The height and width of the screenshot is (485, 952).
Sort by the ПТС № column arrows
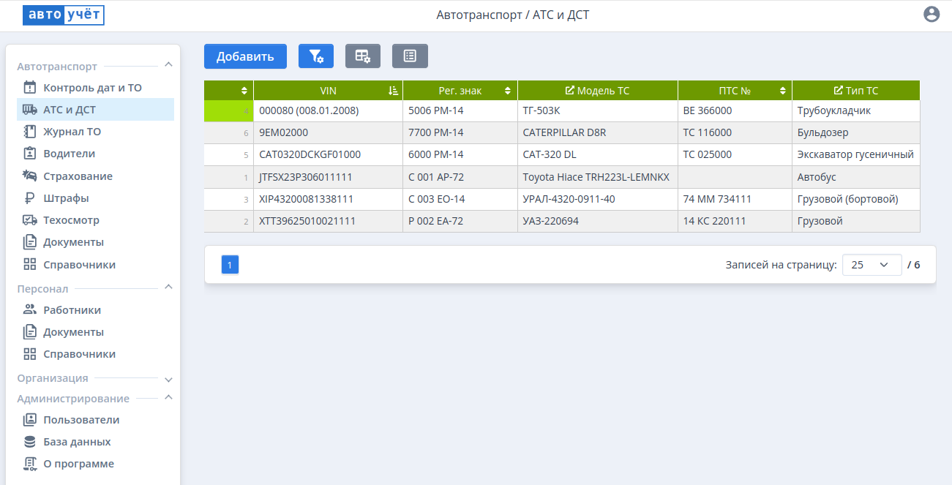pos(782,91)
